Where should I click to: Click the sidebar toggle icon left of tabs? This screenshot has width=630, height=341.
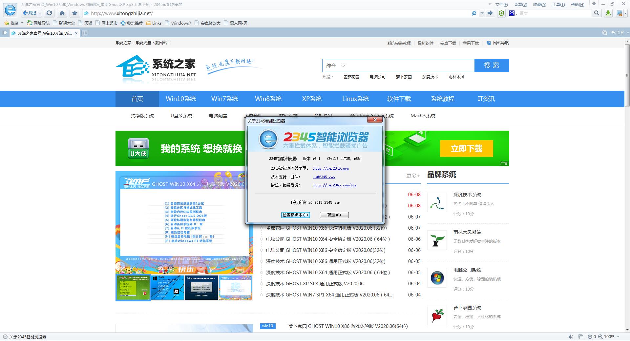pos(5,33)
